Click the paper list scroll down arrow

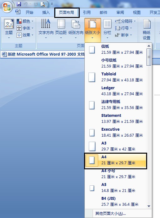(x=149, y=206)
